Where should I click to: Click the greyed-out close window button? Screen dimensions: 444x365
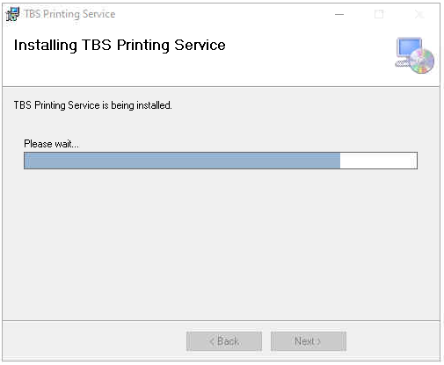point(419,14)
